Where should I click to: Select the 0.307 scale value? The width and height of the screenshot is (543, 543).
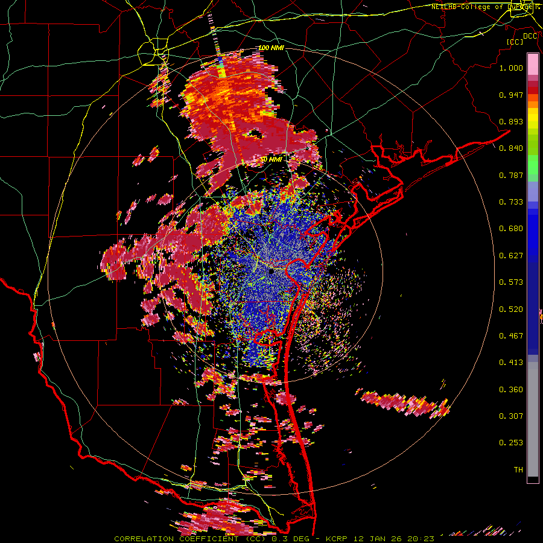511,416
